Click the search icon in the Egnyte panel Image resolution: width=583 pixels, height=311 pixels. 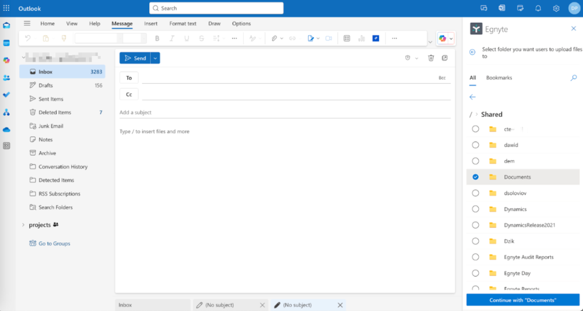click(x=573, y=78)
